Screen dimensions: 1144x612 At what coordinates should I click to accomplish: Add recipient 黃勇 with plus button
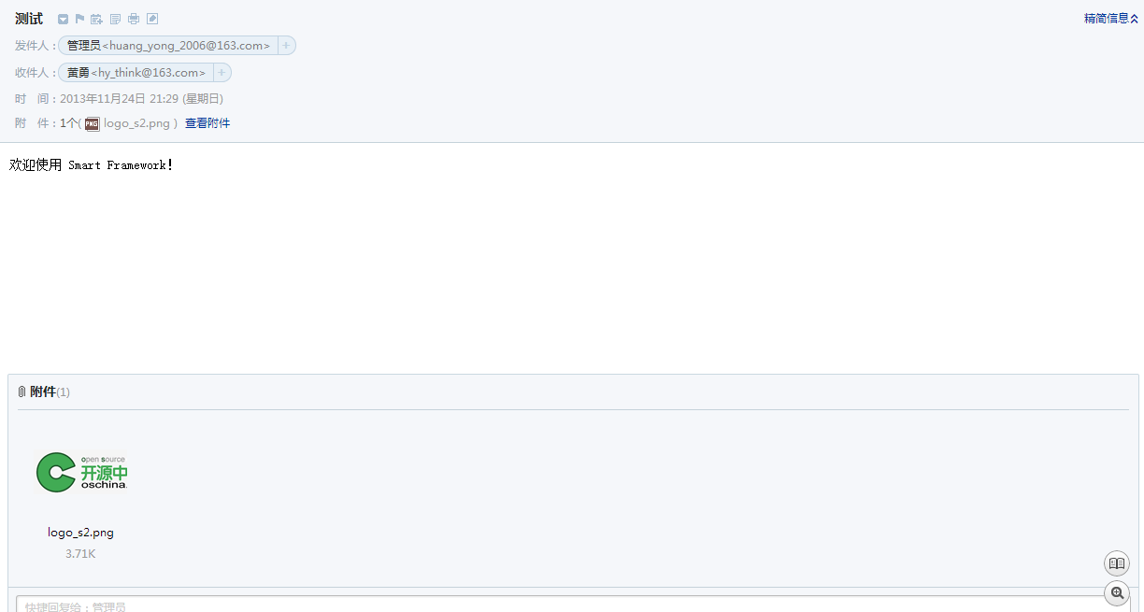click(x=222, y=73)
